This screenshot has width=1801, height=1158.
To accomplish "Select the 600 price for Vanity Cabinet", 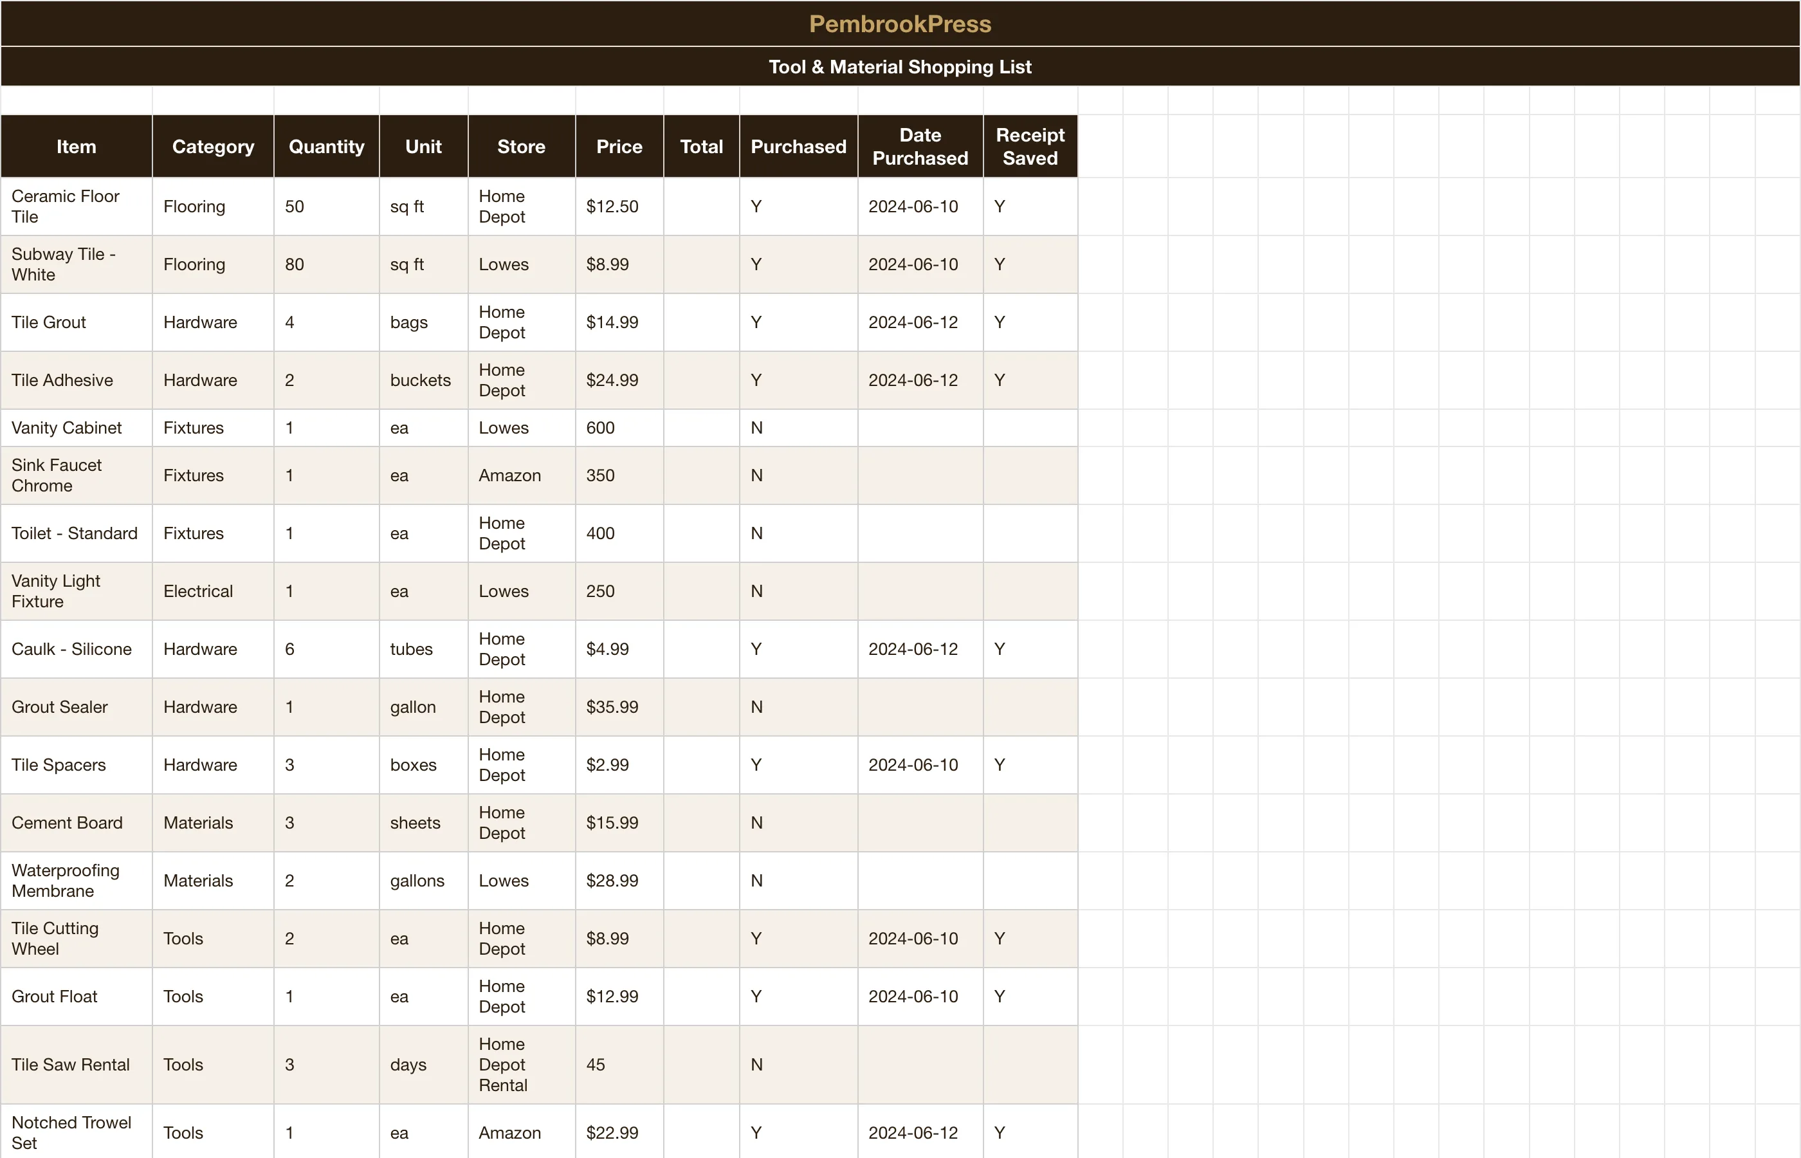I will pyautogui.click(x=619, y=428).
